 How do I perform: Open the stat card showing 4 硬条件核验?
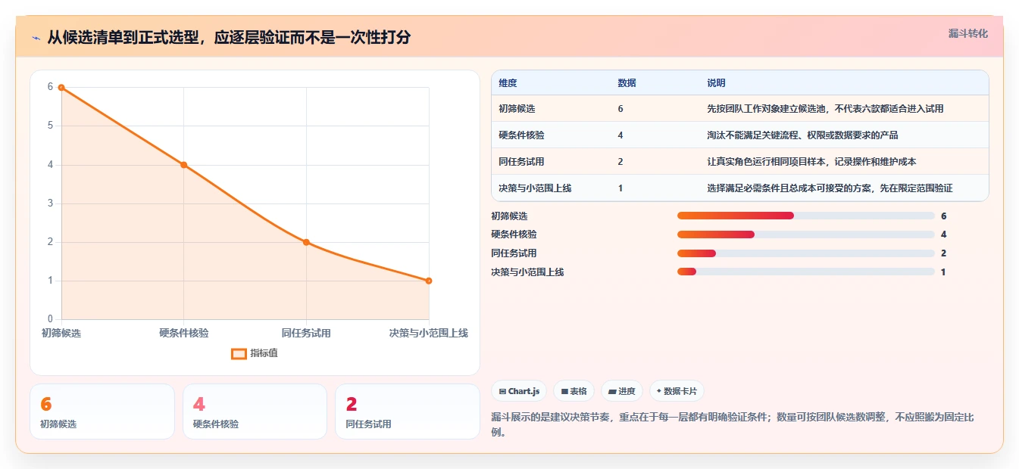pyautogui.click(x=255, y=412)
